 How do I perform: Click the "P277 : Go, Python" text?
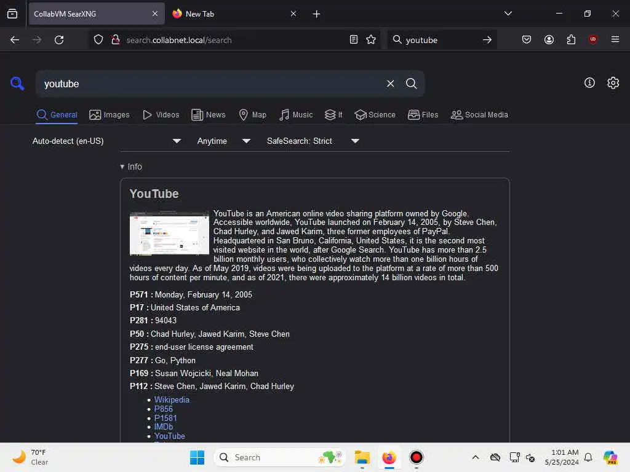162,360
